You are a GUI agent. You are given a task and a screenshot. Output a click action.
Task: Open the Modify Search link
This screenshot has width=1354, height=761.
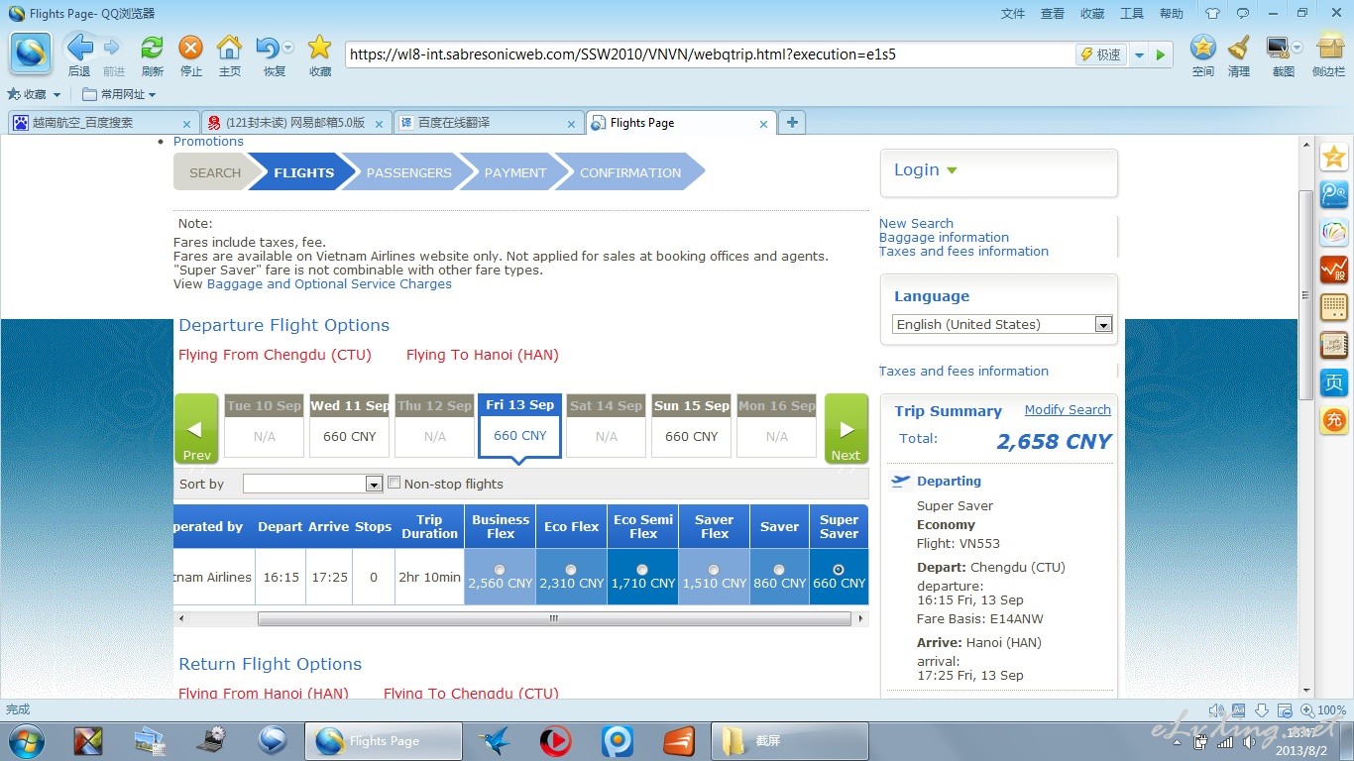[1068, 409]
